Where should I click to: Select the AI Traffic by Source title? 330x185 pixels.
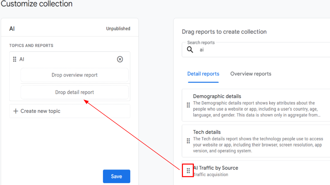tap(216, 168)
